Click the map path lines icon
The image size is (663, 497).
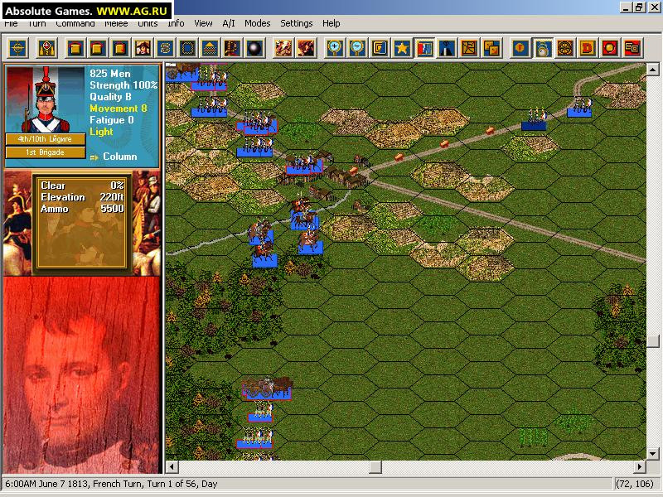pyautogui.click(x=469, y=48)
